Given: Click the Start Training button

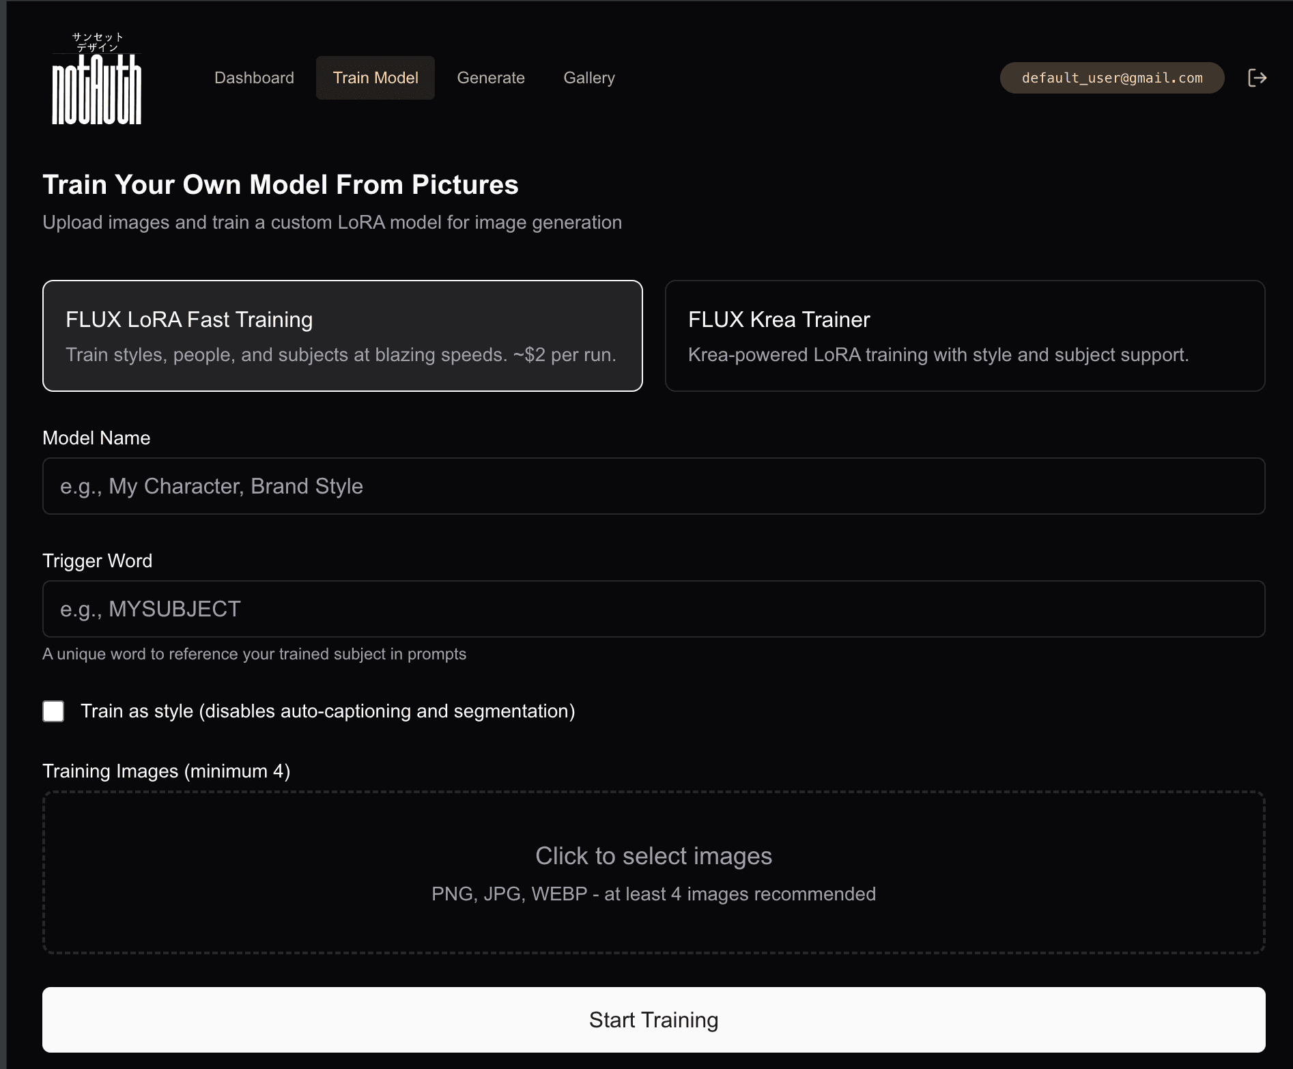Looking at the screenshot, I should pos(654,1020).
